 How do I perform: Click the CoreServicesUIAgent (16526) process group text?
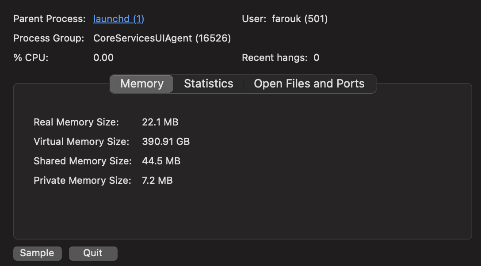click(x=162, y=38)
